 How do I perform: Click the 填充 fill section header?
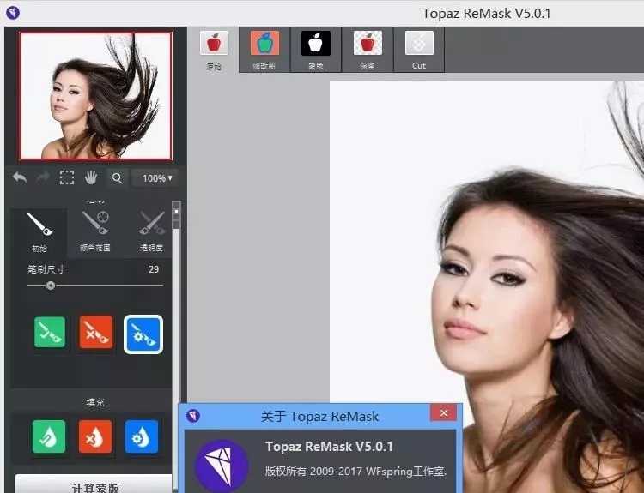point(94,402)
